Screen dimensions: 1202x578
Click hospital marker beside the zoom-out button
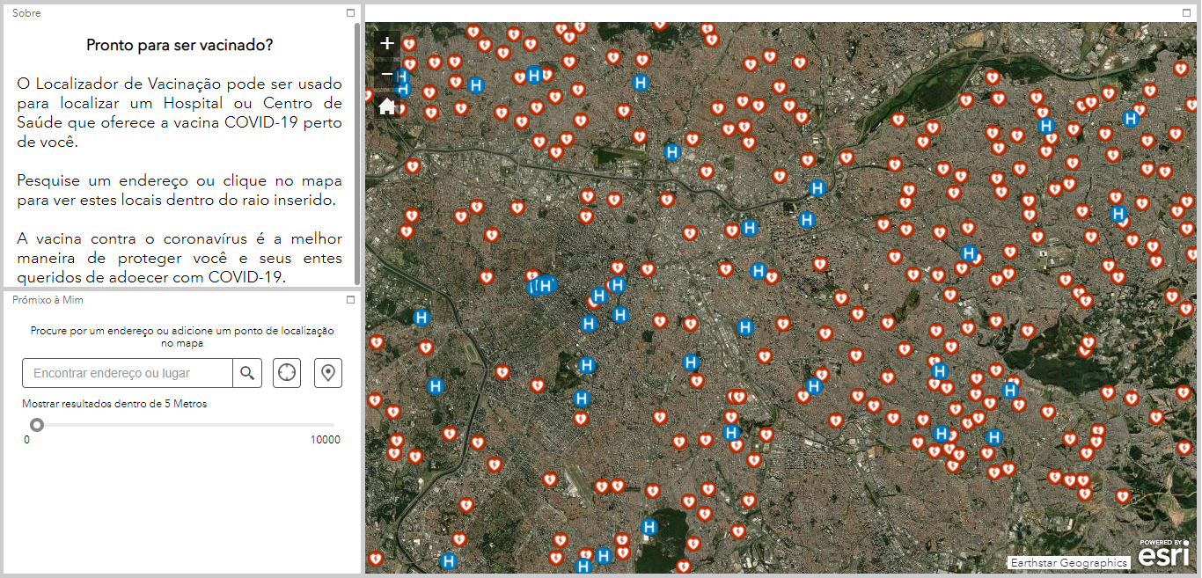[x=404, y=81]
